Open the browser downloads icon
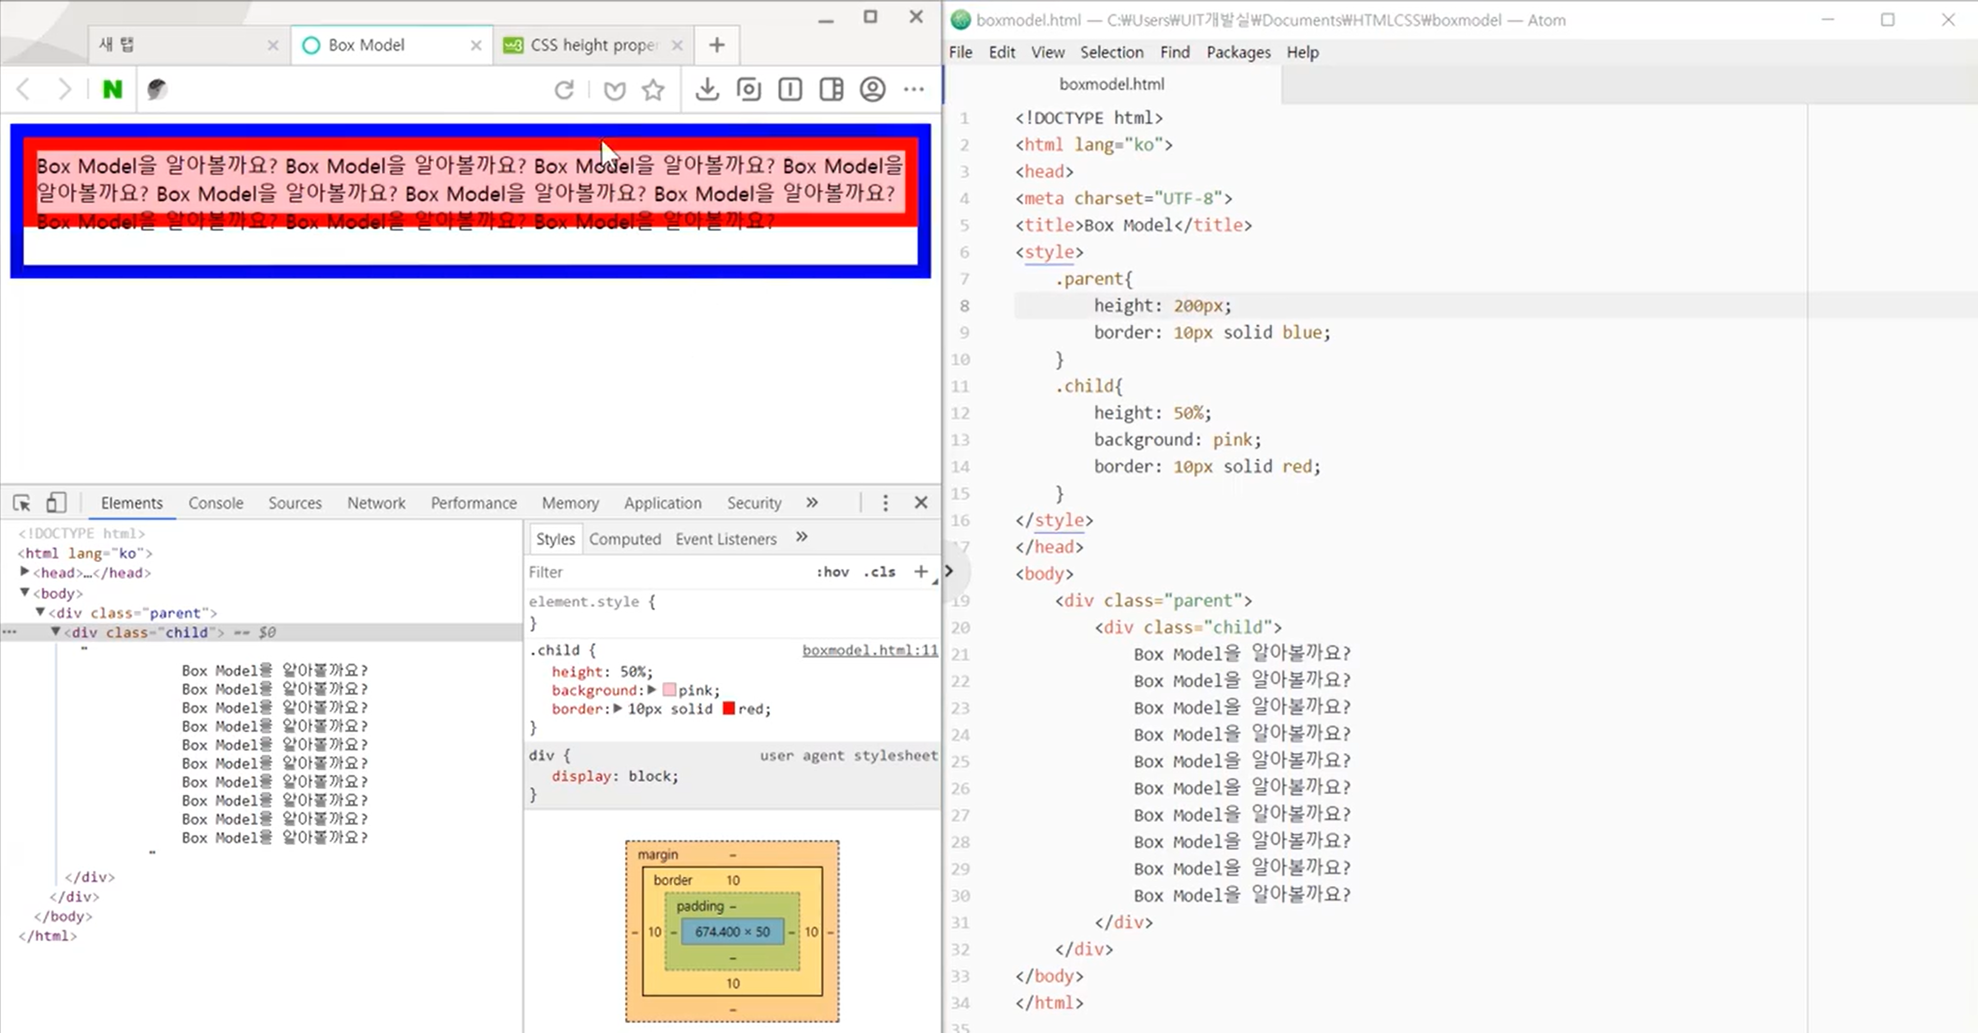 pyautogui.click(x=706, y=90)
